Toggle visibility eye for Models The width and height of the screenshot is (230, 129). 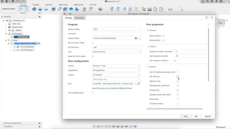(9, 30)
